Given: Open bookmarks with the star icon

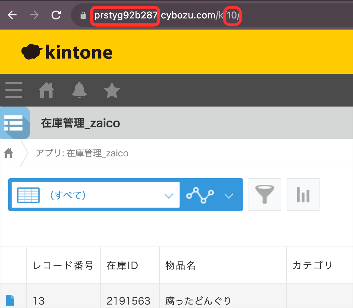Looking at the screenshot, I should (x=112, y=90).
